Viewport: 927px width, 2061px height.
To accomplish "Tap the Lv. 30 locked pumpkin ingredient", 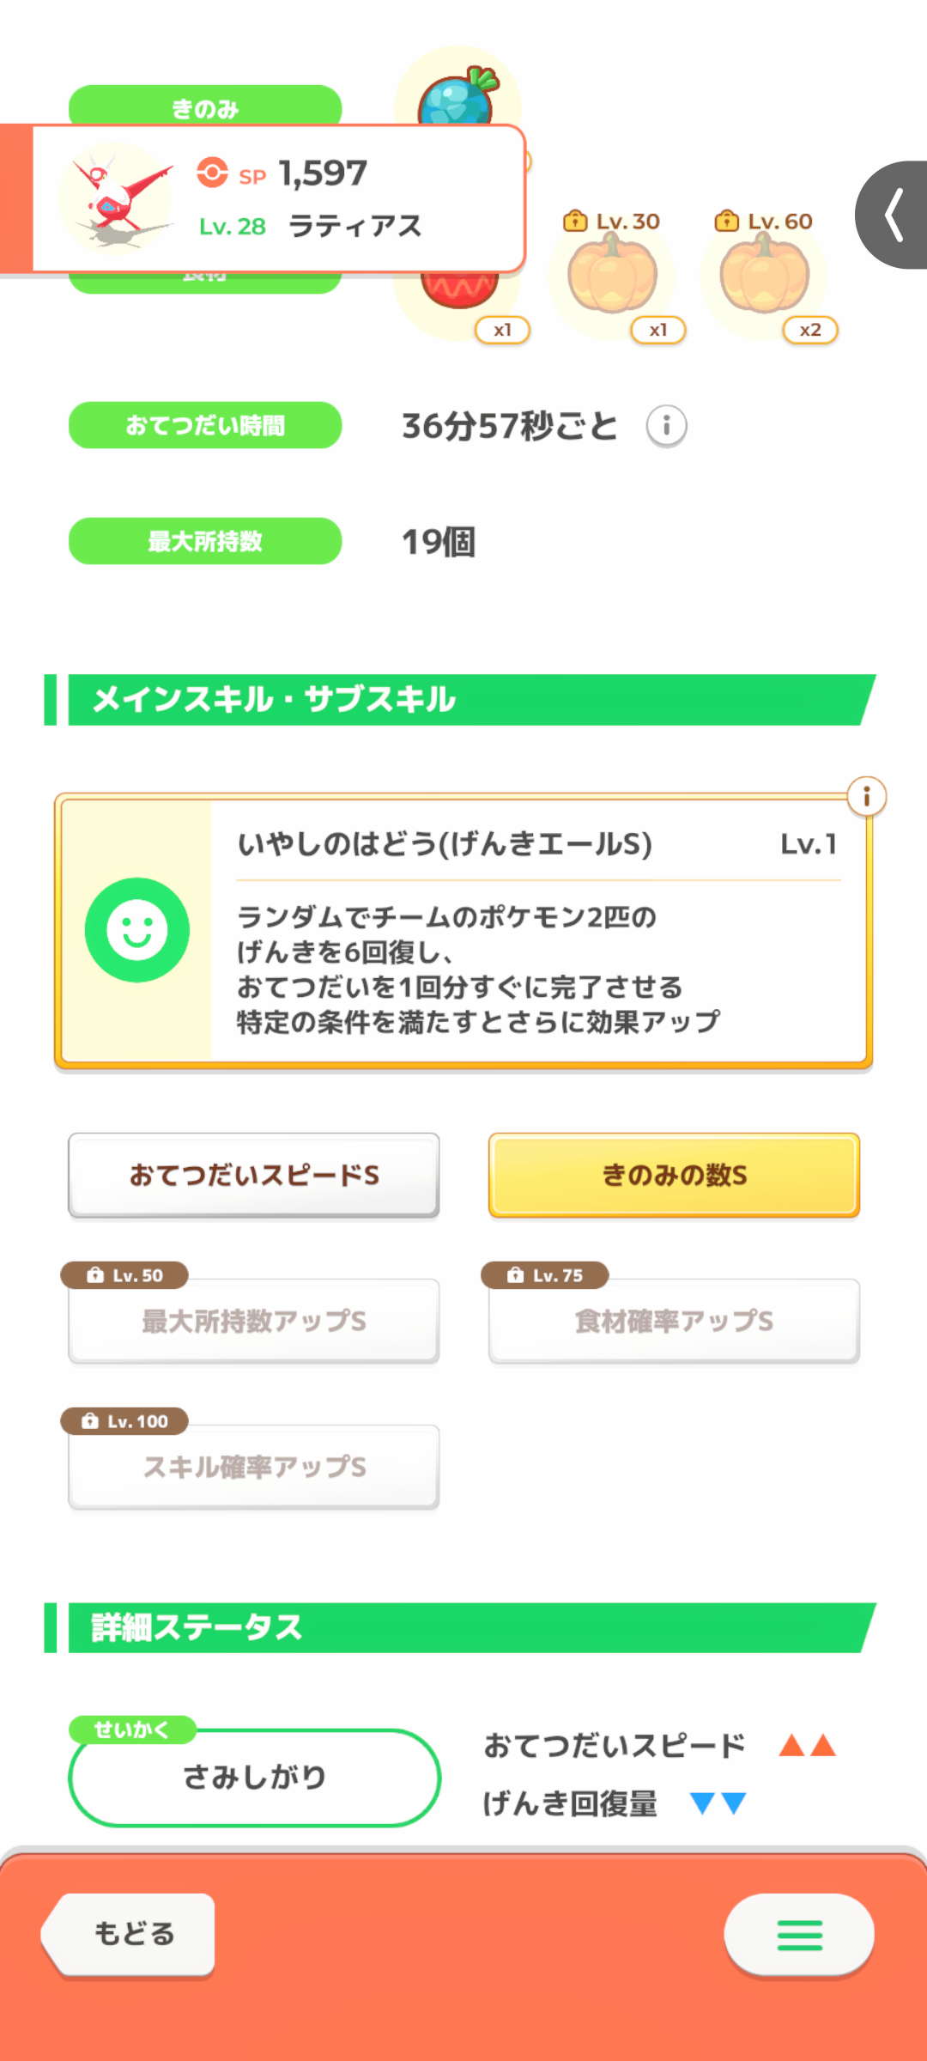I will point(612,277).
